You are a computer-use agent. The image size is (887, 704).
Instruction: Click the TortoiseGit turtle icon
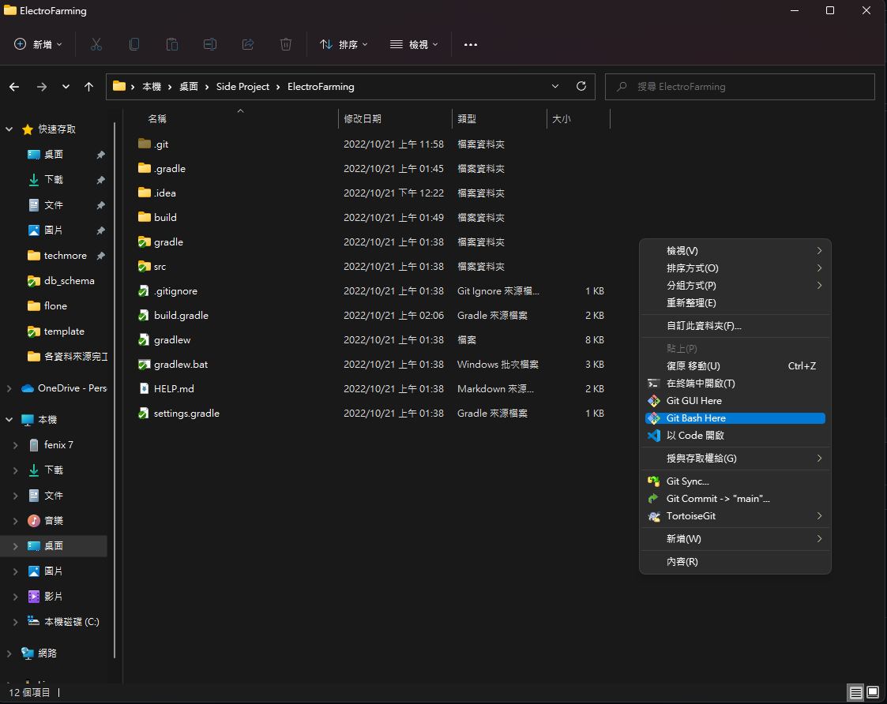(654, 515)
